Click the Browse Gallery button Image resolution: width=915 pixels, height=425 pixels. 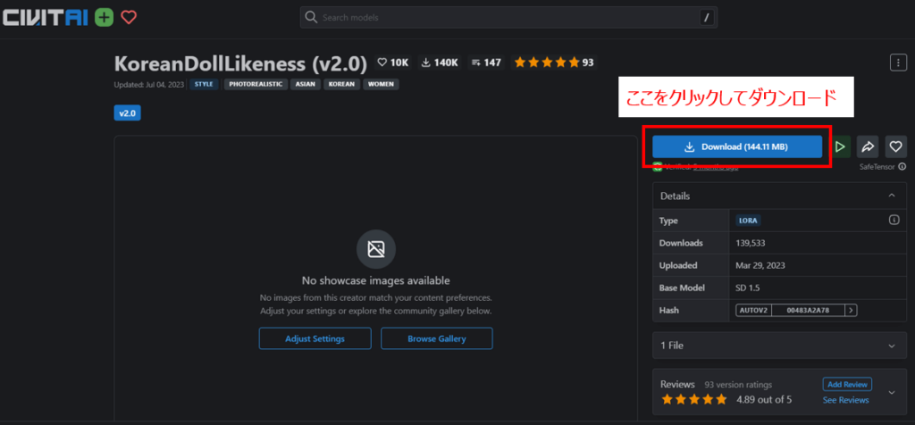point(436,338)
